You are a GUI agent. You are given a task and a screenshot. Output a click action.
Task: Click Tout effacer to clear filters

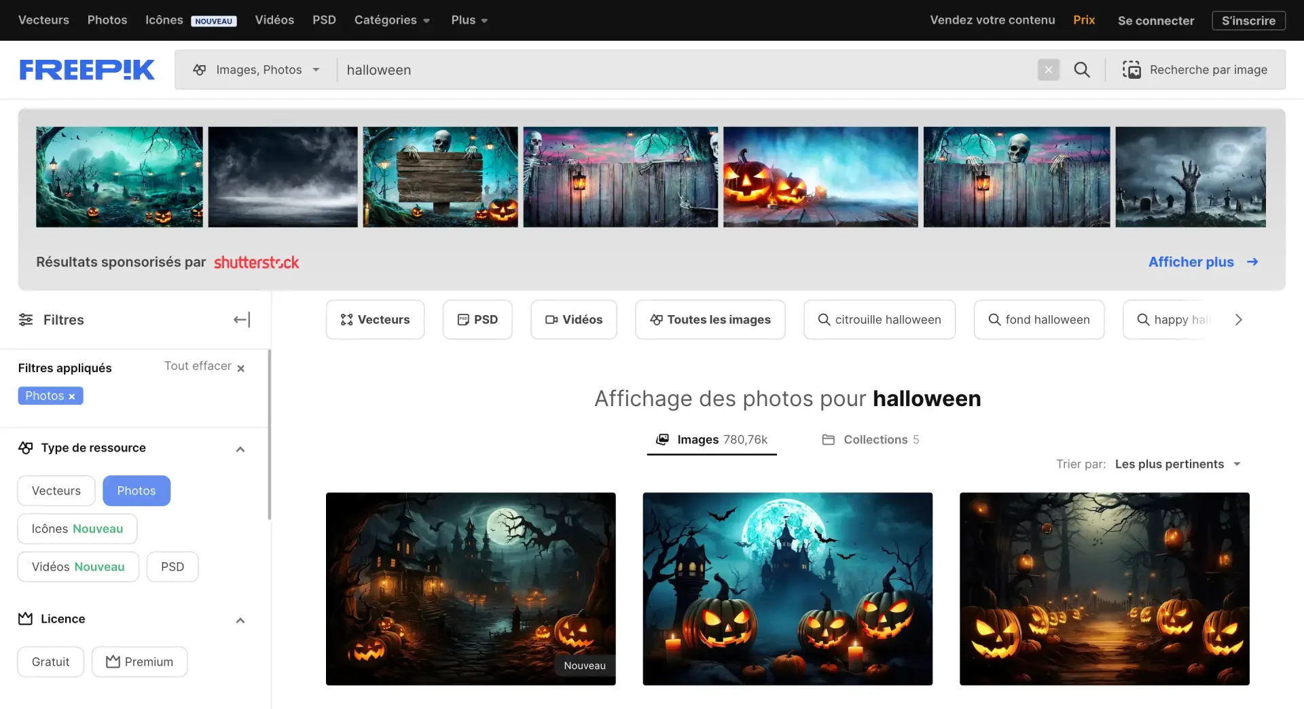(x=204, y=367)
